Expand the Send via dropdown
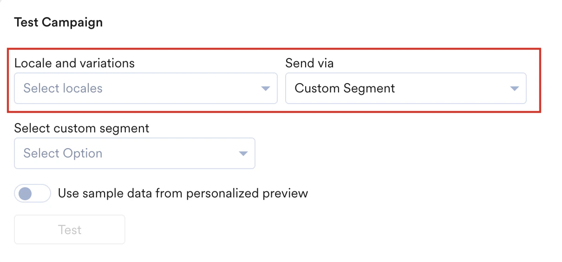This screenshot has height=262, width=562. pos(405,88)
